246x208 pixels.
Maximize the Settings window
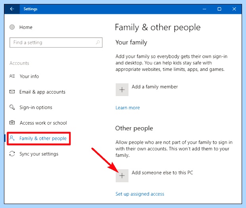219,9
